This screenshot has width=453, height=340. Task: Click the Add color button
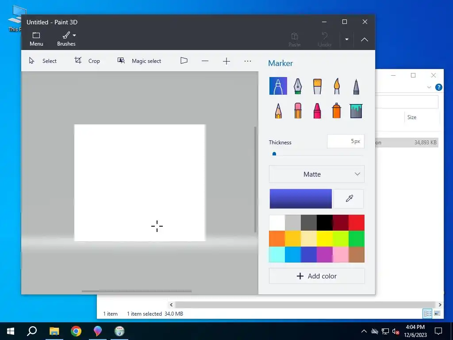[317, 276]
